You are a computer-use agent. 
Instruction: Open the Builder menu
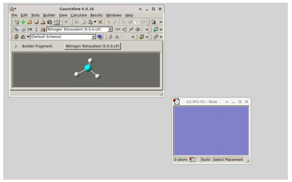49,15
